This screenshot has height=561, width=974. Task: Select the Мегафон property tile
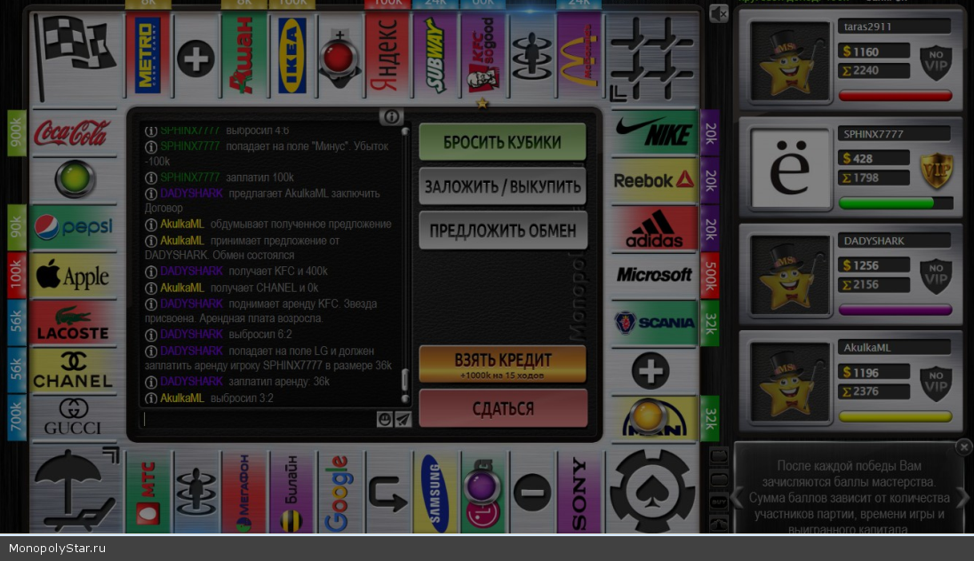click(243, 493)
